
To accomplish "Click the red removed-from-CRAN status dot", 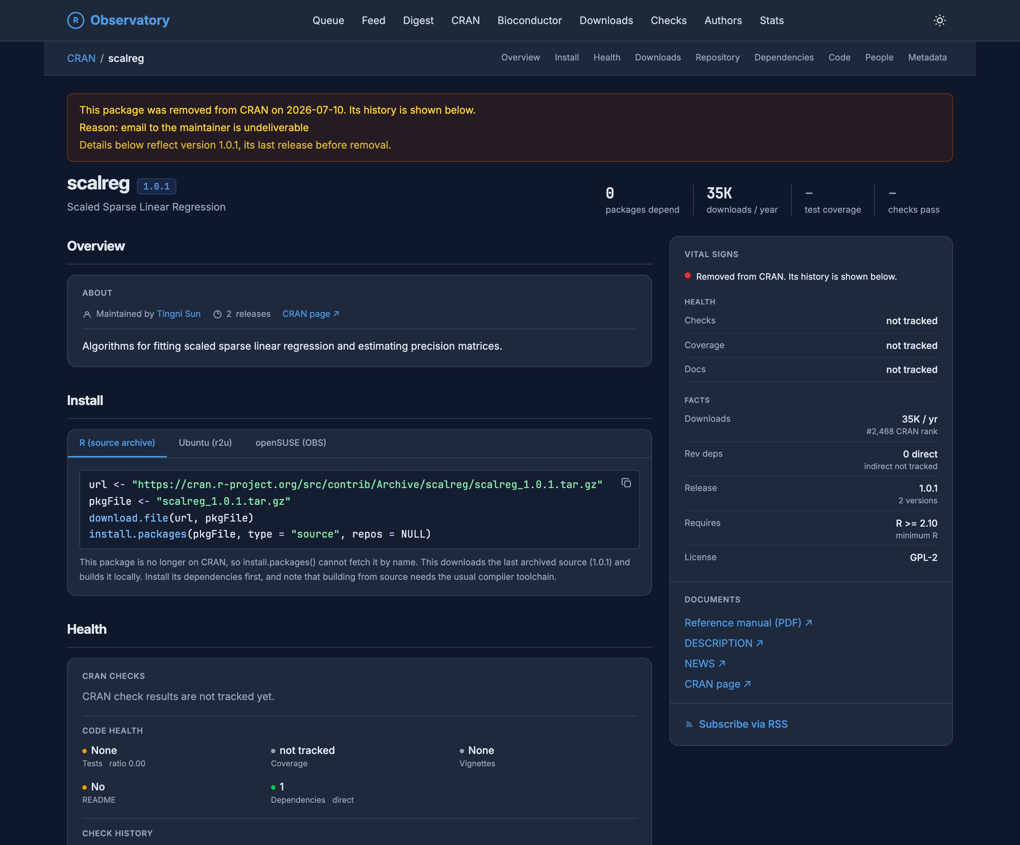I will tap(688, 276).
